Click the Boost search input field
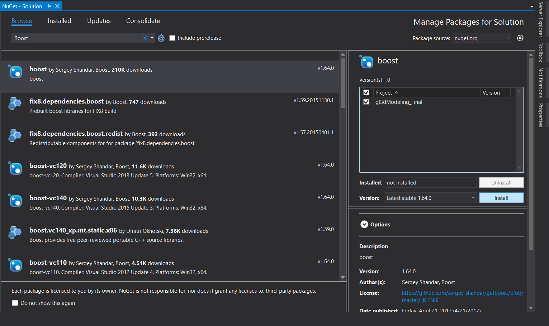Screen dimensions: 549x326 coord(77,38)
